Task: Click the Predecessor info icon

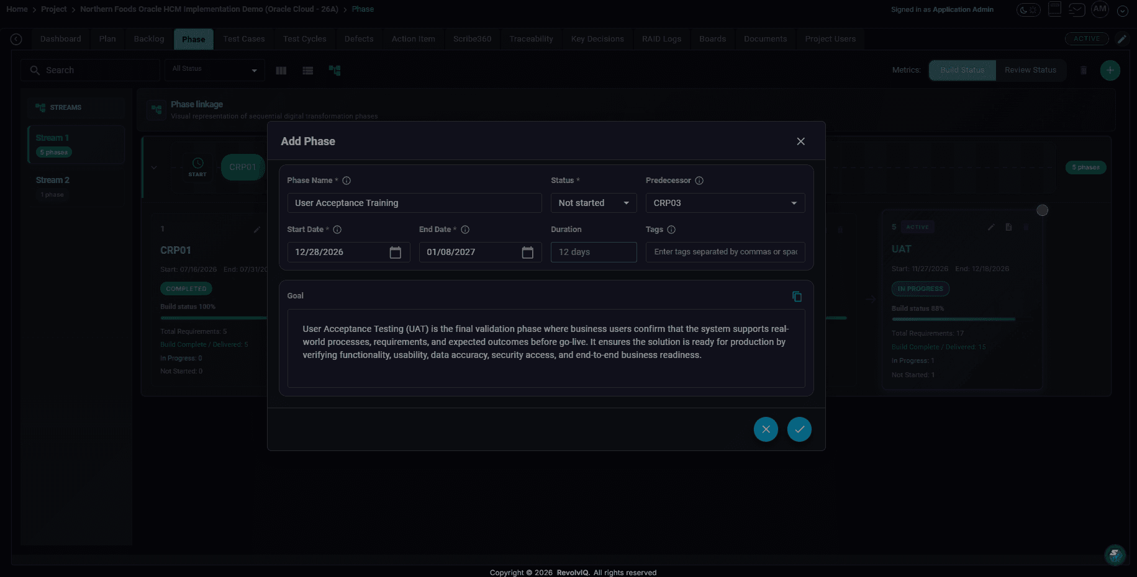Action: click(699, 181)
